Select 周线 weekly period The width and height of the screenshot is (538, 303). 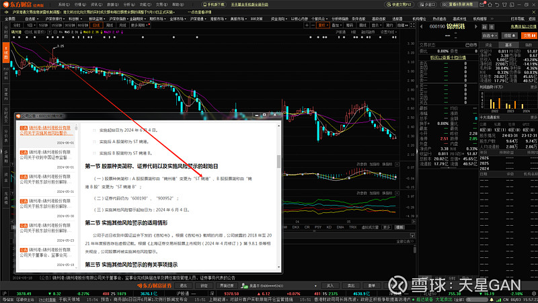[110, 26]
